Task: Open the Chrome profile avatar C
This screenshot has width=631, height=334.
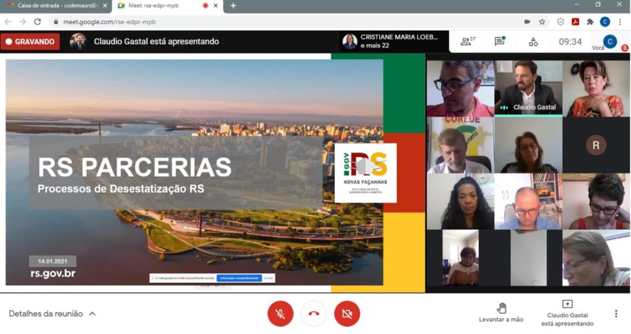Action: click(605, 22)
